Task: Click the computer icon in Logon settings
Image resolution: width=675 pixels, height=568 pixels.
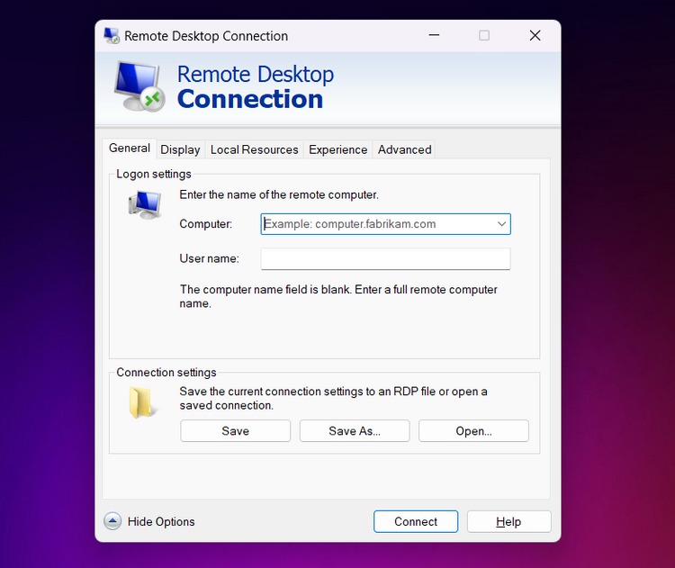Action: coord(145,204)
